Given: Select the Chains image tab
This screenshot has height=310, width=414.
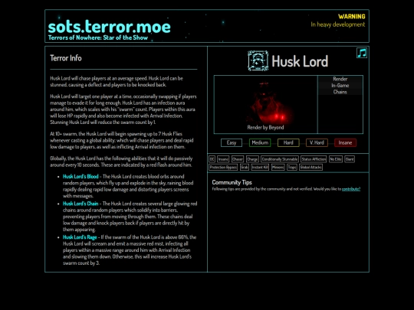Looking at the screenshot, I should tap(340, 92).
